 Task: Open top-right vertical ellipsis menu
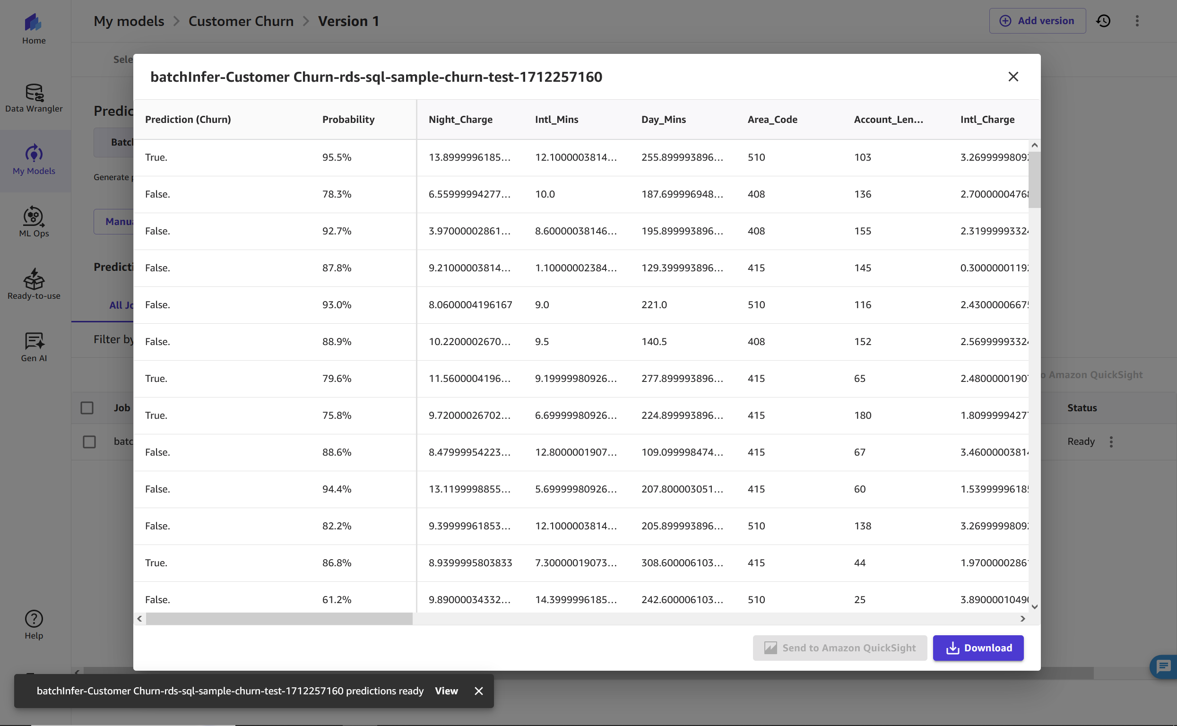[x=1137, y=21]
